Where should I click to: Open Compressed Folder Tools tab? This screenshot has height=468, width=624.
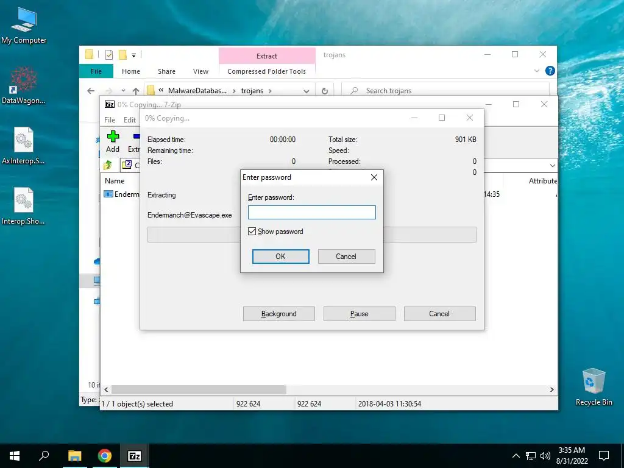tap(267, 71)
